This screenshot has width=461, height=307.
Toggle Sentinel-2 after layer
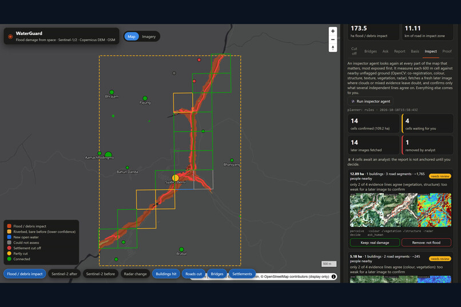pos(65,274)
